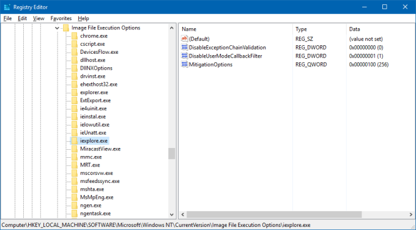Viewport: 416px width, 230px height.
Task: Click the ieUnatt.exe folder icon
Action: [x=75, y=133]
